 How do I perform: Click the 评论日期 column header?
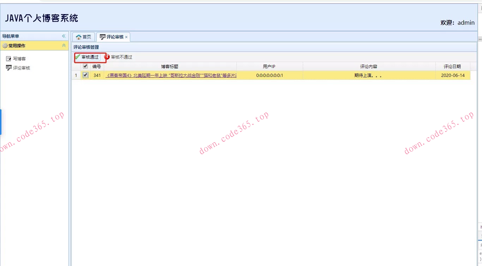(452, 66)
